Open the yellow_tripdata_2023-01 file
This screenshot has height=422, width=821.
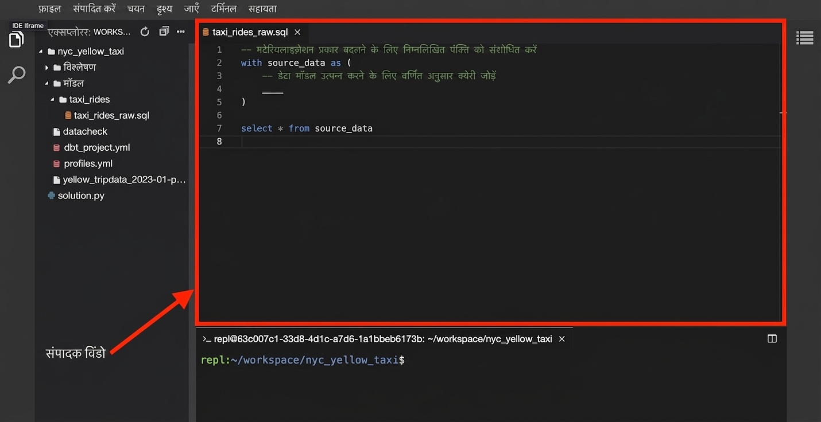point(124,179)
